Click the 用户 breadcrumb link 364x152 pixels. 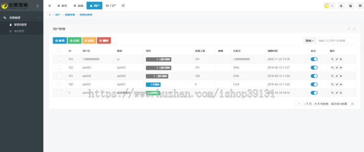coord(57,15)
